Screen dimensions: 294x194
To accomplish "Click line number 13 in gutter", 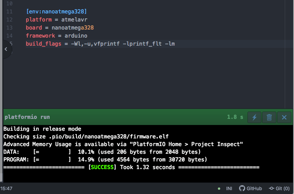I will [x=10, y=28].
